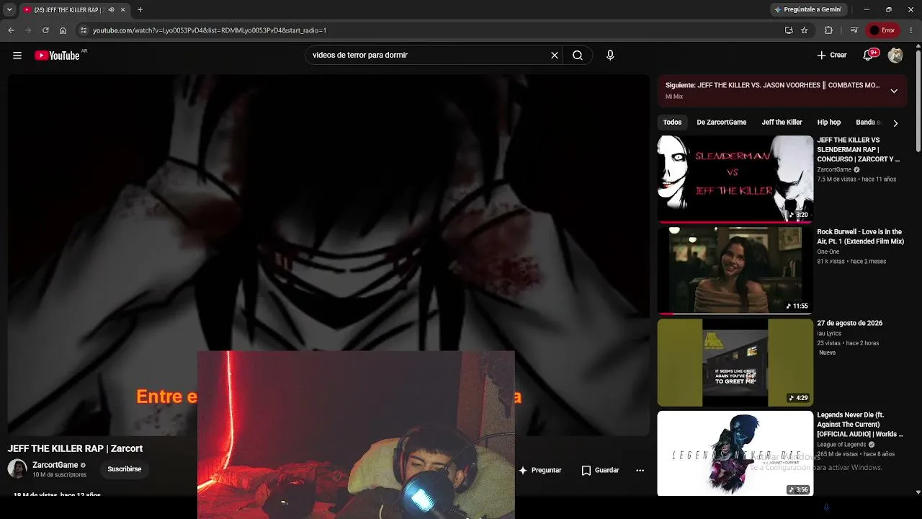Install the YouTube app from the address bar
The height and width of the screenshot is (519, 922).
pos(789,30)
